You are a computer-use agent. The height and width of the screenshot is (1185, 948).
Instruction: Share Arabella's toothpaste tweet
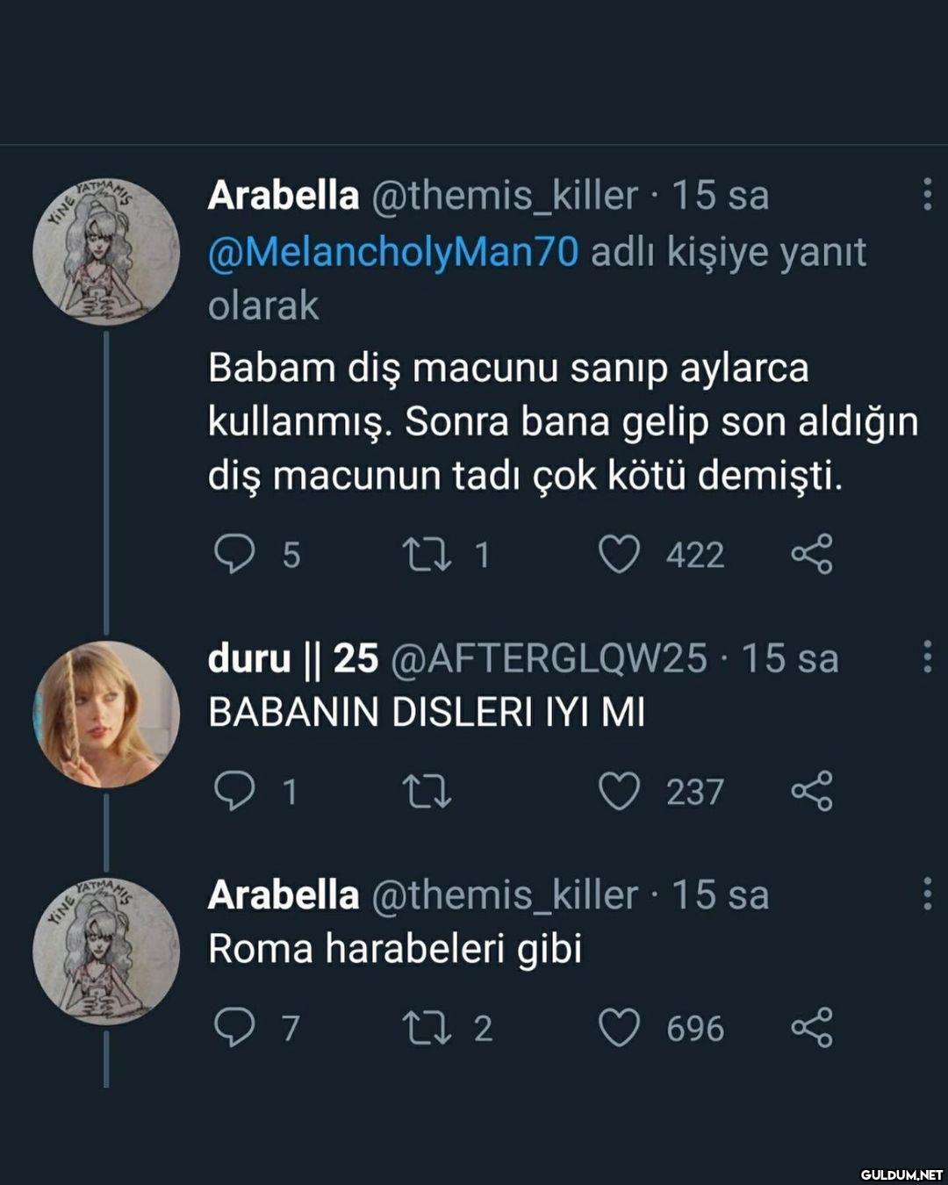(x=812, y=555)
